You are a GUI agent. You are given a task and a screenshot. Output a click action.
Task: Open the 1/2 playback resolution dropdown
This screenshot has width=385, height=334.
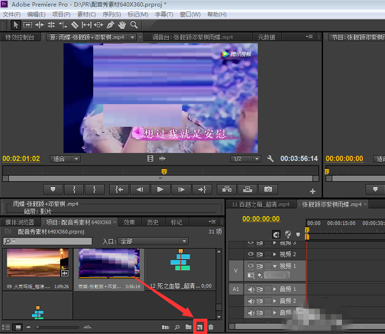pos(245,159)
